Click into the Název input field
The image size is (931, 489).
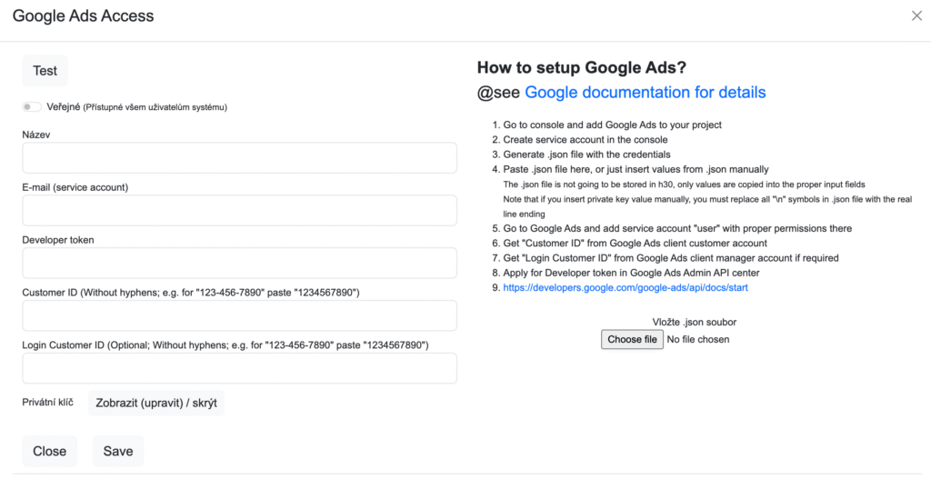[x=239, y=158]
